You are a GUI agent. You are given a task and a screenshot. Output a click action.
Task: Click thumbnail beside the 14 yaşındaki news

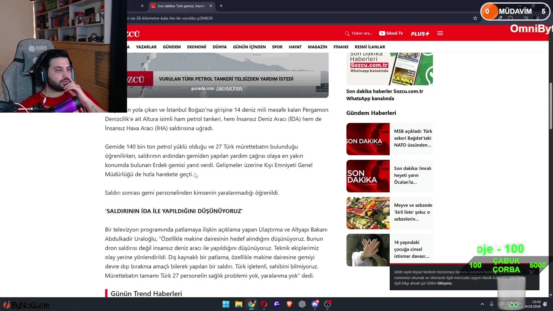(x=368, y=250)
